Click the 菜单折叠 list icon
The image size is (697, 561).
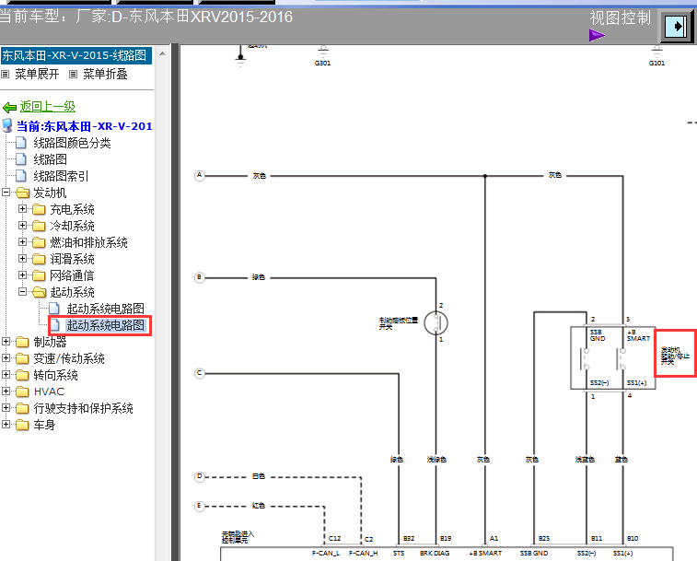74,75
